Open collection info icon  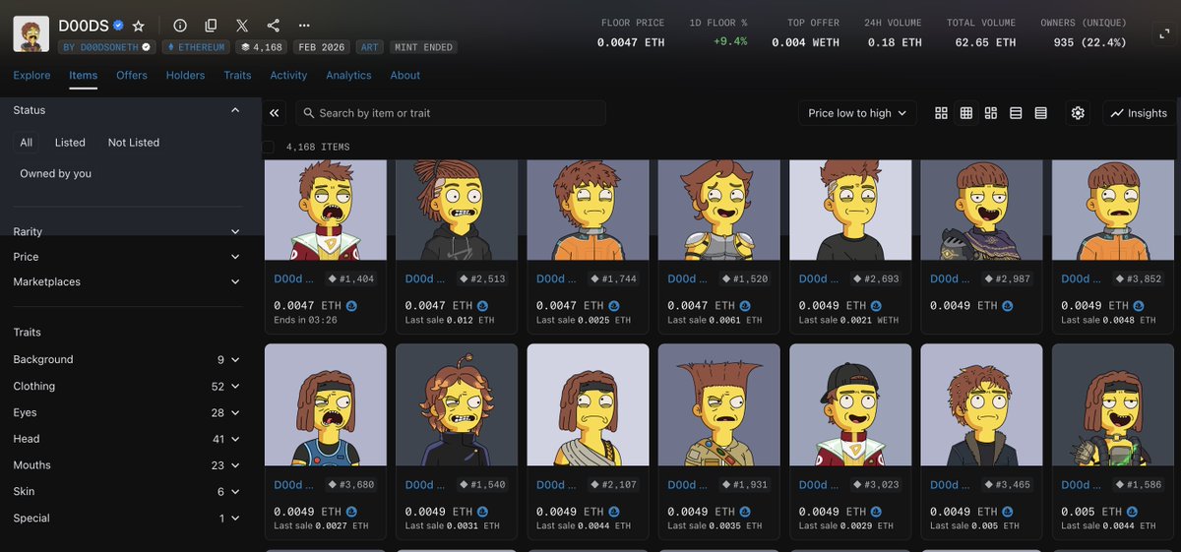point(180,26)
